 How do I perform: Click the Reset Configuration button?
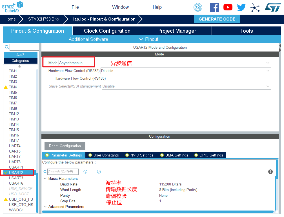click(65, 146)
